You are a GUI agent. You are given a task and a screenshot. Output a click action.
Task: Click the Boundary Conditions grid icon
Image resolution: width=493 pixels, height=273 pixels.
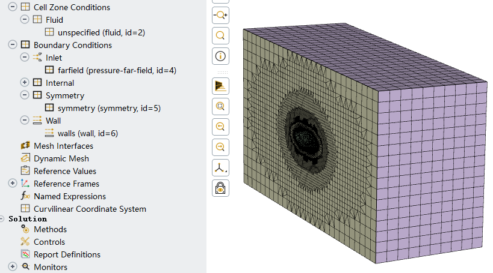pos(25,45)
